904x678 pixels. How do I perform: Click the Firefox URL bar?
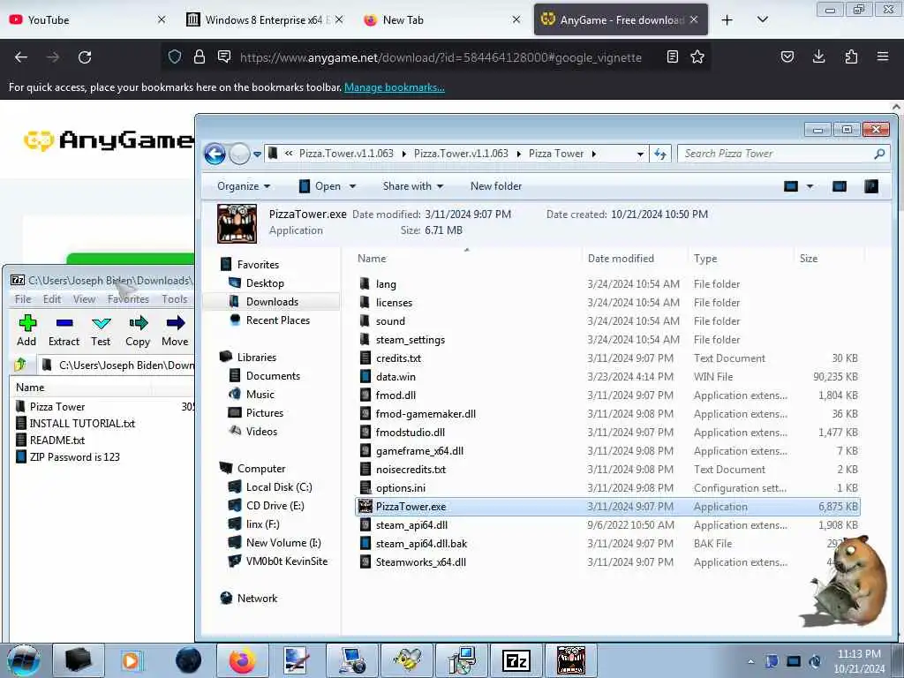[441, 57]
